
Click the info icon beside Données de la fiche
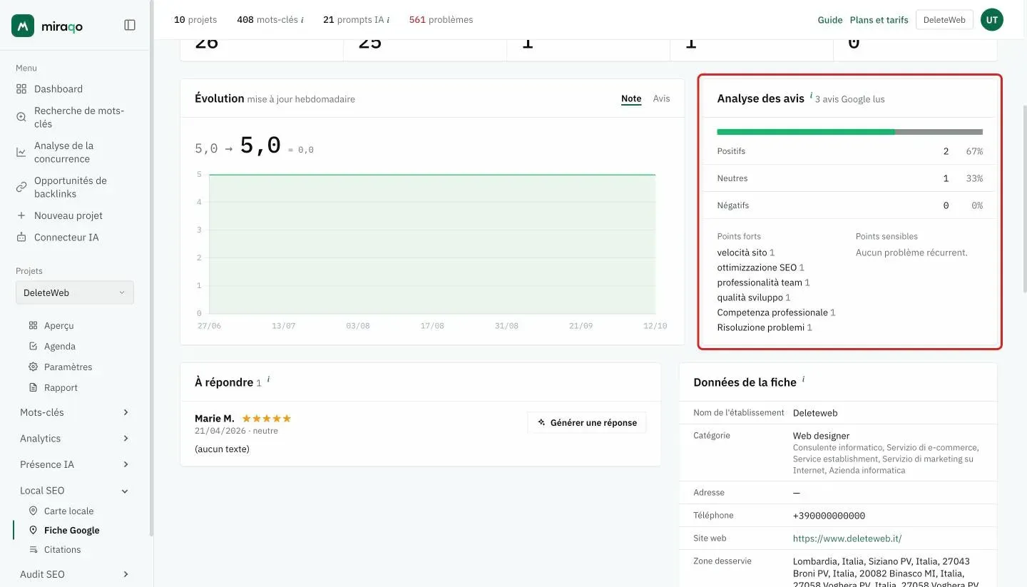tap(803, 379)
